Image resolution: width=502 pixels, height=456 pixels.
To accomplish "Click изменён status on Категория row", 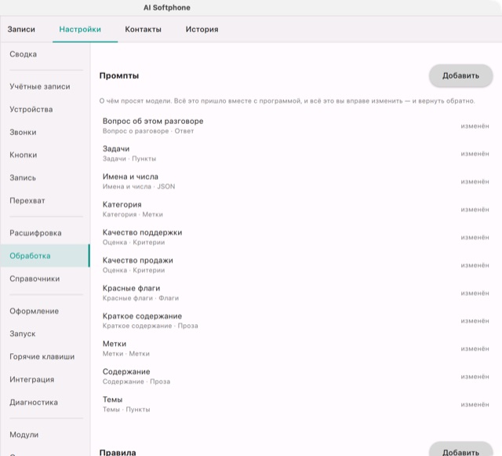I will tap(475, 210).
